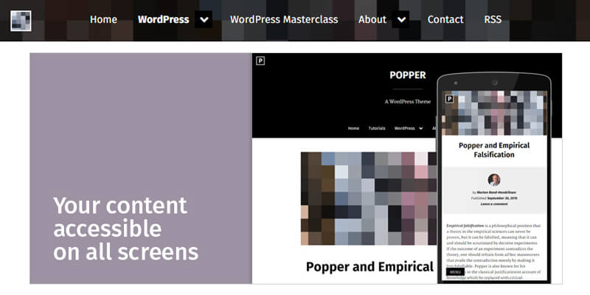Click the P logo in the Popper preview
The height and width of the screenshot is (295, 590).
[260, 60]
